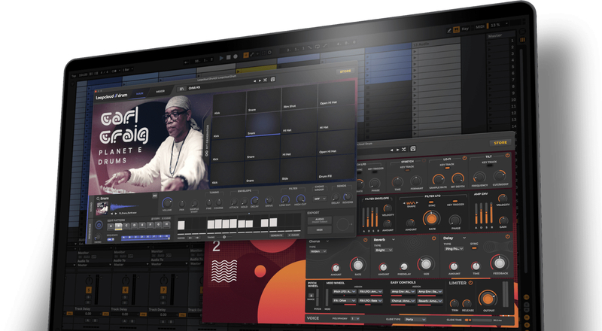Toggle Filter LFO Key Trigger switch
The width and height of the screenshot is (602, 331).
(x=455, y=201)
